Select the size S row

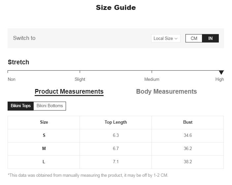point(44,135)
